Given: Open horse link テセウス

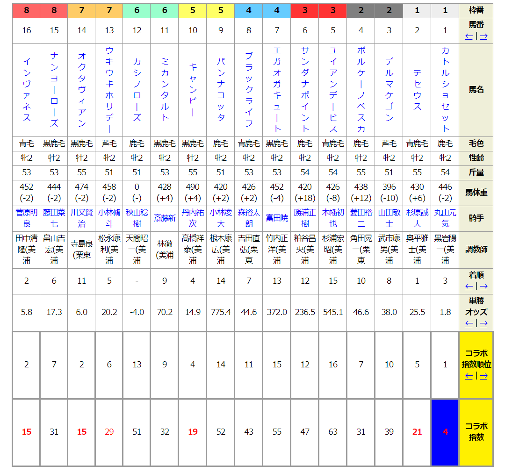Looking at the screenshot, I should click(417, 90).
